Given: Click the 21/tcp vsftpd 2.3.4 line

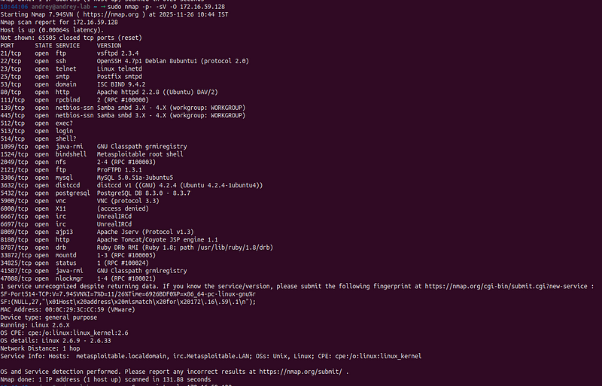Looking at the screenshot, I should (69, 53).
